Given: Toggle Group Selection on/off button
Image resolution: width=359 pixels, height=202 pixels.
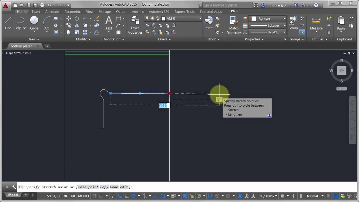Looking at the screenshot, I should [x=302, y=32].
